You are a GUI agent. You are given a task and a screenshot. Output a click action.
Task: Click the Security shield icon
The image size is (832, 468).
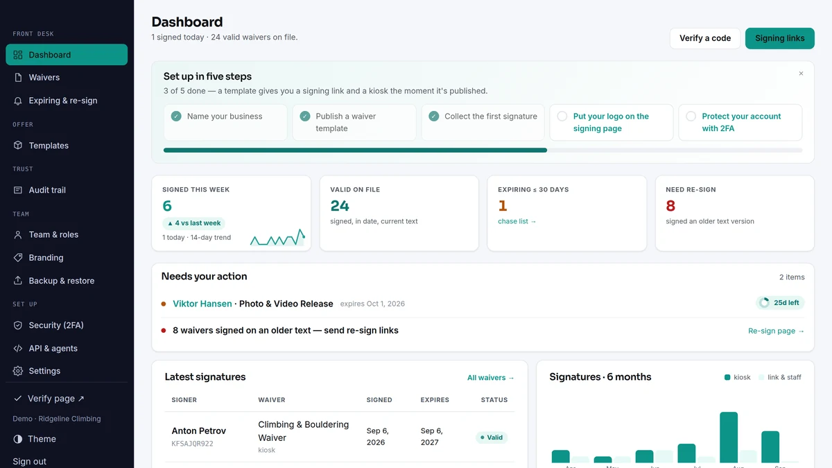[x=18, y=325]
